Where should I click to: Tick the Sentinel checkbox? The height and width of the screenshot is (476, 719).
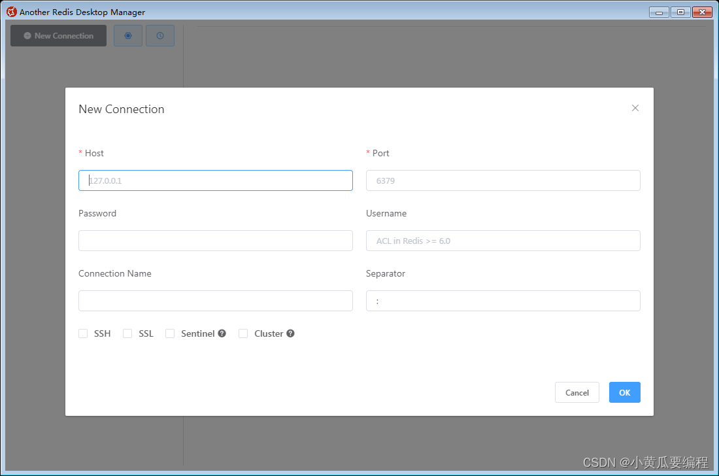click(170, 333)
